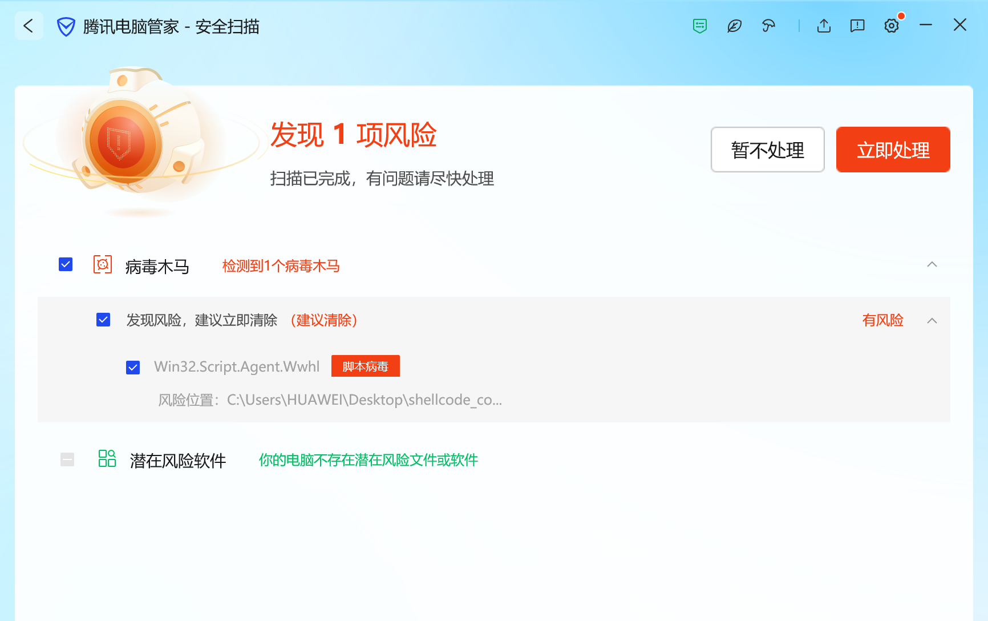Click the 检测到1个病毒木马 text
Screen dimensions: 988x621
[x=281, y=266]
